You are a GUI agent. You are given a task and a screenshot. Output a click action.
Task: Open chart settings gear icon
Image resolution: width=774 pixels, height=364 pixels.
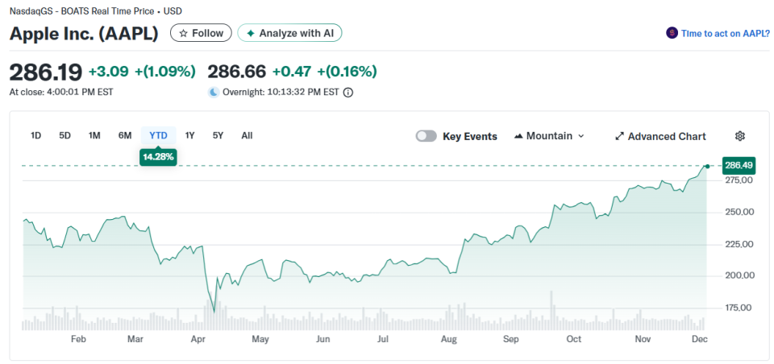click(x=740, y=136)
